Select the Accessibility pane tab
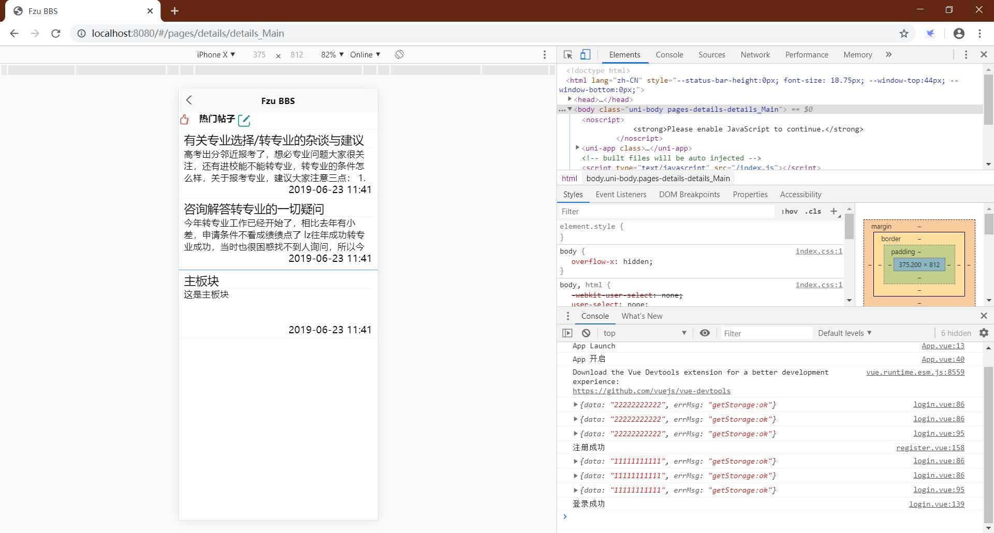Image resolution: width=994 pixels, height=533 pixels. [x=800, y=194]
